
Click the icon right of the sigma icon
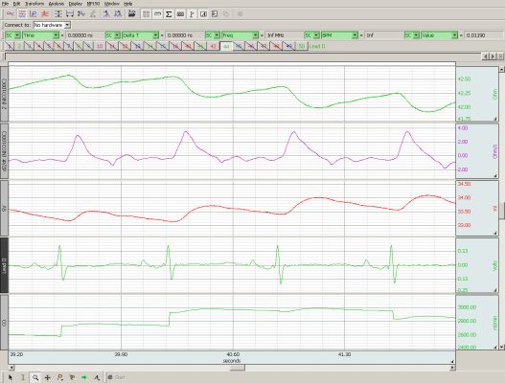tap(180, 13)
